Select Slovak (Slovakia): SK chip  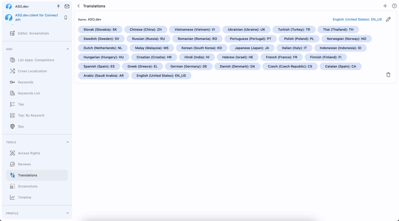coord(100,29)
